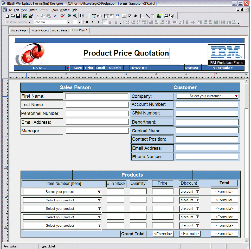Toggle Bold formatting
The image size is (251, 249).
(x=87, y=22)
